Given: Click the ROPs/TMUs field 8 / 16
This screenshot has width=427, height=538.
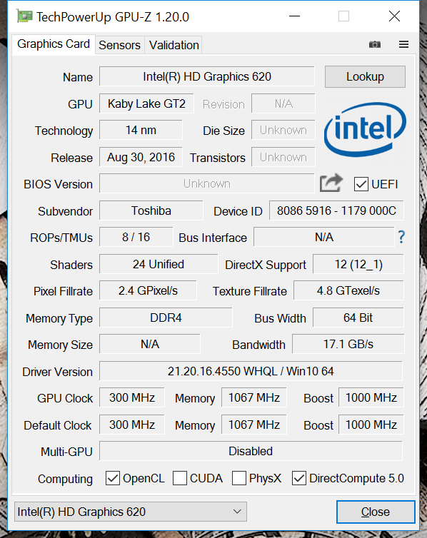Looking at the screenshot, I should point(136,237).
